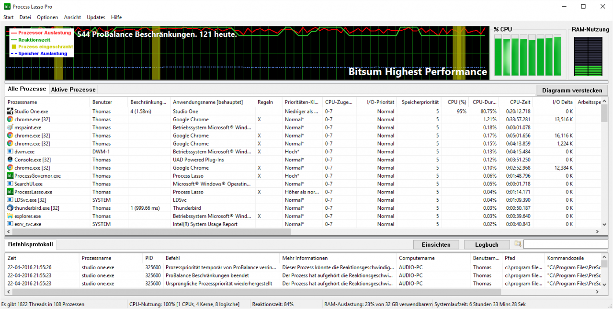Switch to the Alle Prozesse tab
This screenshot has height=309, width=613.
tap(27, 89)
